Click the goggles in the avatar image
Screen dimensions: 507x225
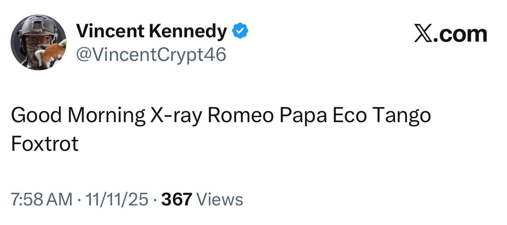point(37,40)
